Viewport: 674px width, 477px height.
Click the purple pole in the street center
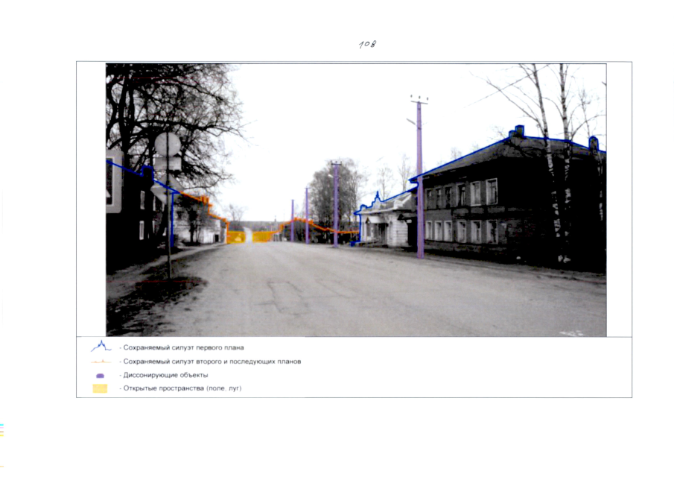335,205
